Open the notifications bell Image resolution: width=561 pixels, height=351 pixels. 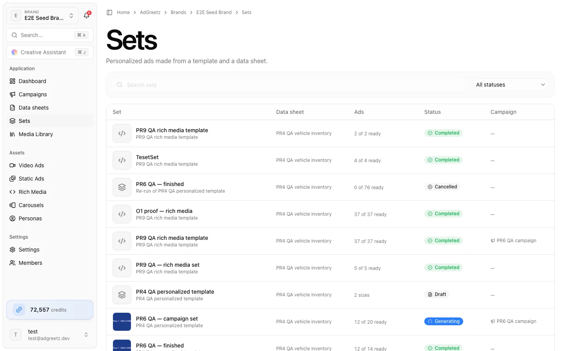pos(86,16)
